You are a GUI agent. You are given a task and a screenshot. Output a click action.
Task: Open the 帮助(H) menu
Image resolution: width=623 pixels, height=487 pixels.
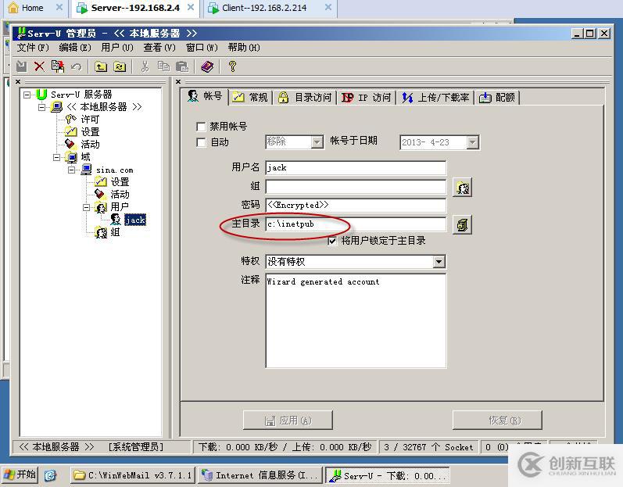point(244,48)
